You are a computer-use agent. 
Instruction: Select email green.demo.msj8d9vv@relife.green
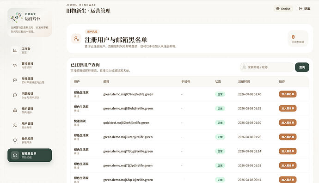point(128,94)
